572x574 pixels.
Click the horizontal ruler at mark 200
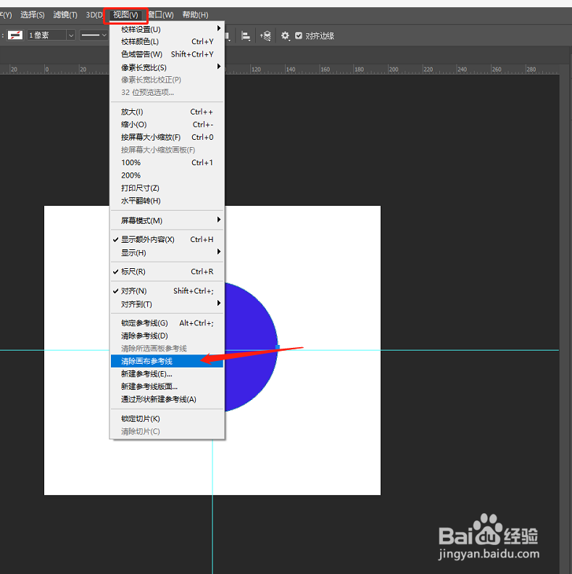[394, 69]
